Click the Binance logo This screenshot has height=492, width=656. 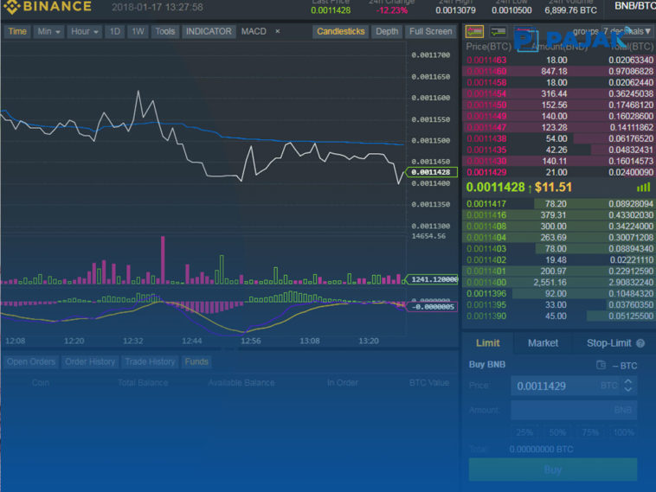(x=48, y=7)
